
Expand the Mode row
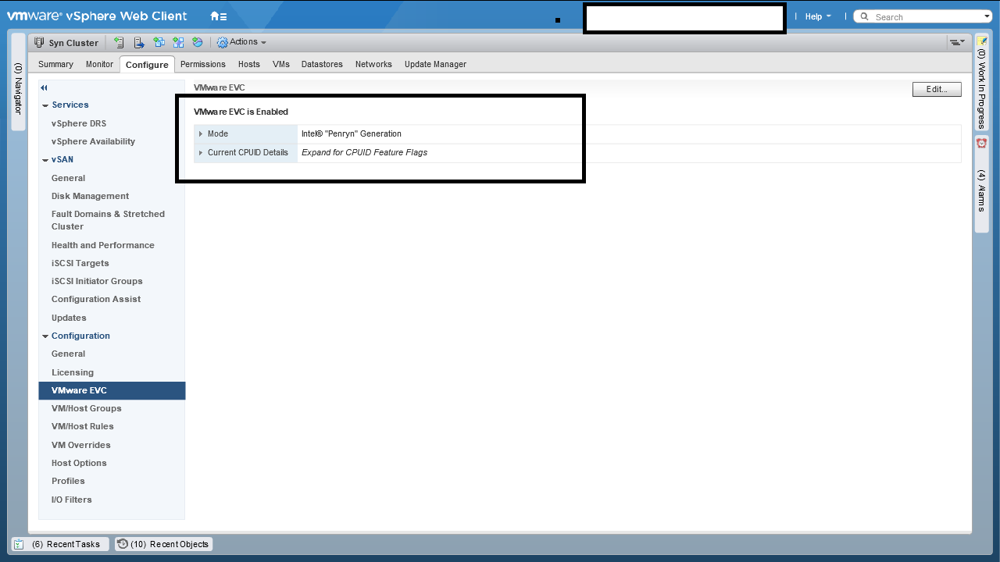pyautogui.click(x=201, y=134)
